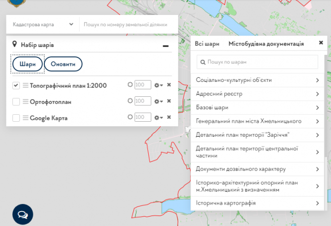
Task: Click the Набір шарів heading text
Action: pos(37,45)
